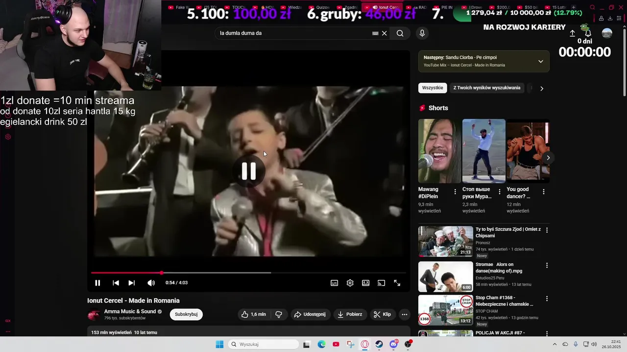This screenshot has height=352, width=627.
Task: Open options for the Mawang #DiPlein short
Action: click(455, 192)
